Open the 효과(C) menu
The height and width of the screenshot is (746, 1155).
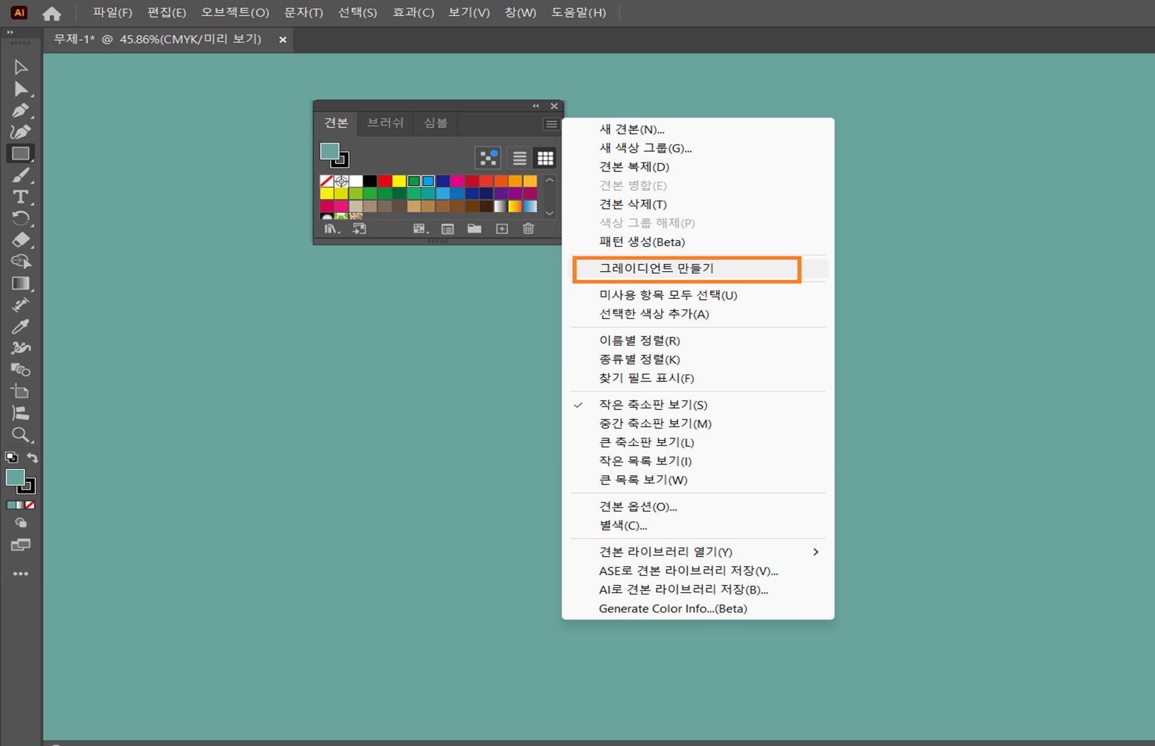[413, 13]
